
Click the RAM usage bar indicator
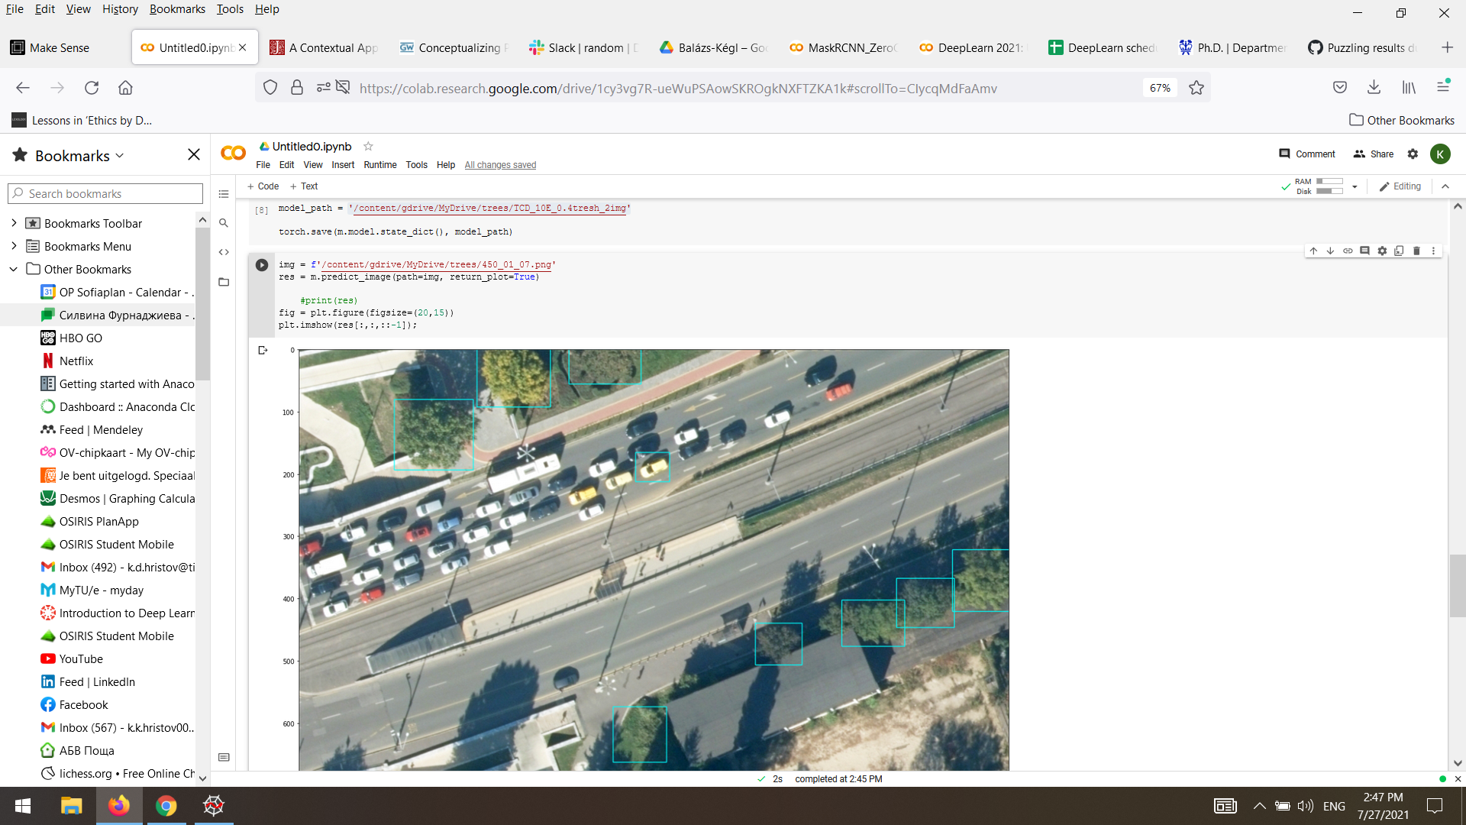[1329, 181]
